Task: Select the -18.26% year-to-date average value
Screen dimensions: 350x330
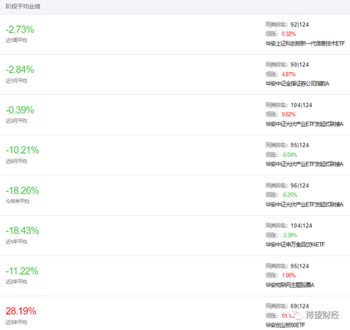Action: [22, 190]
